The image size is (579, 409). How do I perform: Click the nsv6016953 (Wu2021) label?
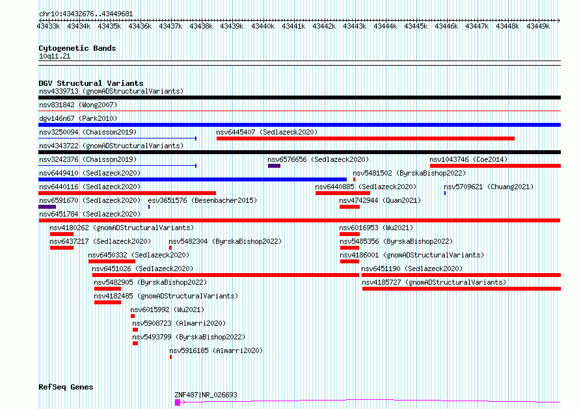376,228
